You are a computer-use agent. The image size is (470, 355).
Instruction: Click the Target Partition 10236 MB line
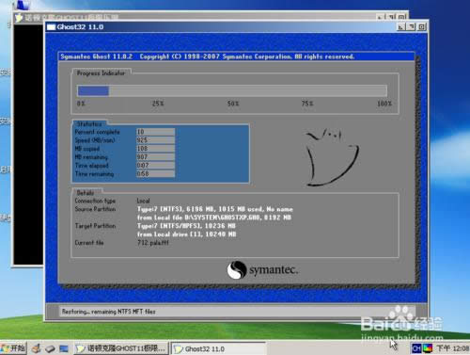186,226
